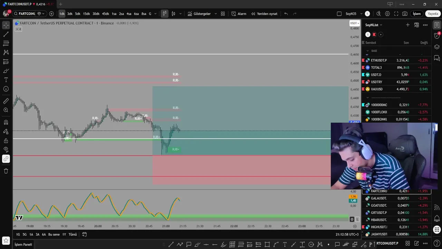Viewport: 442px width, 249px height.
Task: Open the alerts panel with clock icon
Action: (x=437, y=36)
